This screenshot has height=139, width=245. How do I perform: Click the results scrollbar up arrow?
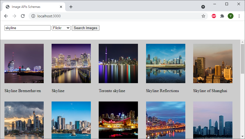(242, 42)
